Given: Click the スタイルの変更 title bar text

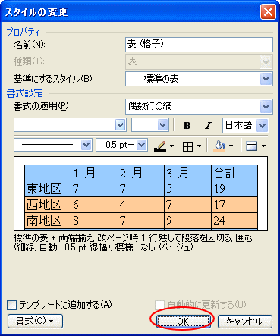Looking at the screenshot, I should click(36, 12).
